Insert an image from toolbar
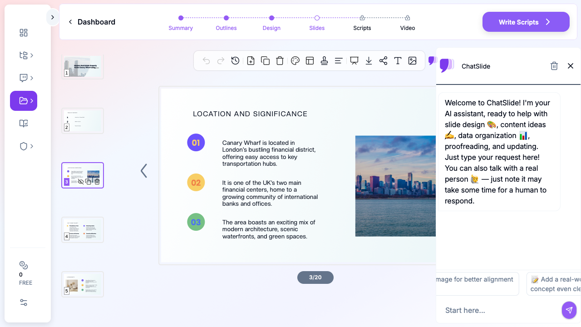The image size is (581, 327). click(412, 61)
